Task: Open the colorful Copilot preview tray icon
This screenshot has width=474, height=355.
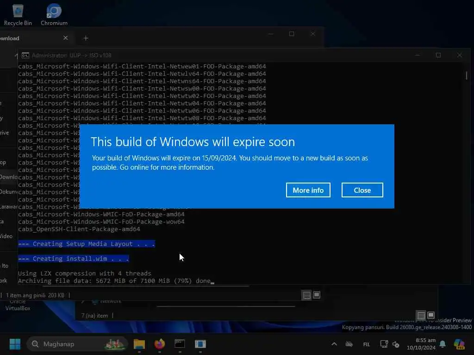Action: point(459,344)
